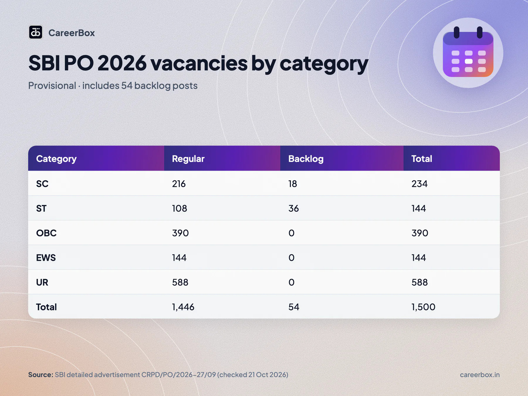The height and width of the screenshot is (396, 528).
Task: Click SC backlog value 18
Action: click(292, 184)
